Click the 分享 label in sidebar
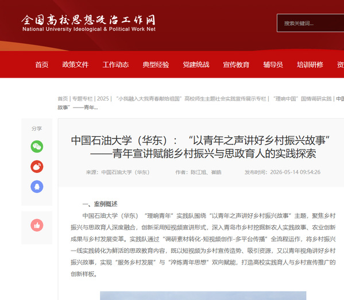This screenshot has width=344, height=300. (x=37, y=129)
